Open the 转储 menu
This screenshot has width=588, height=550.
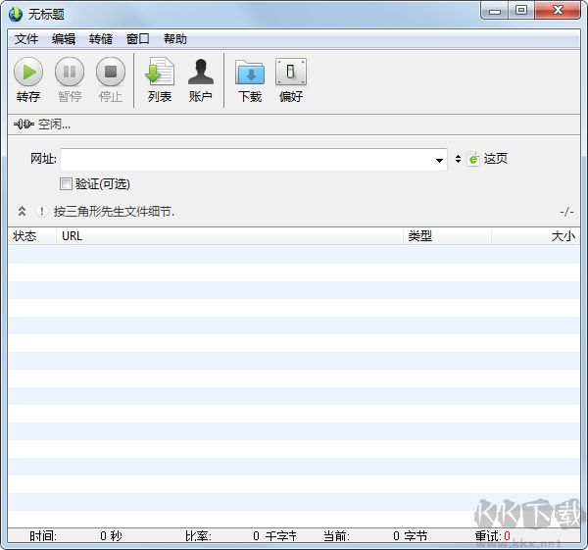pos(101,39)
